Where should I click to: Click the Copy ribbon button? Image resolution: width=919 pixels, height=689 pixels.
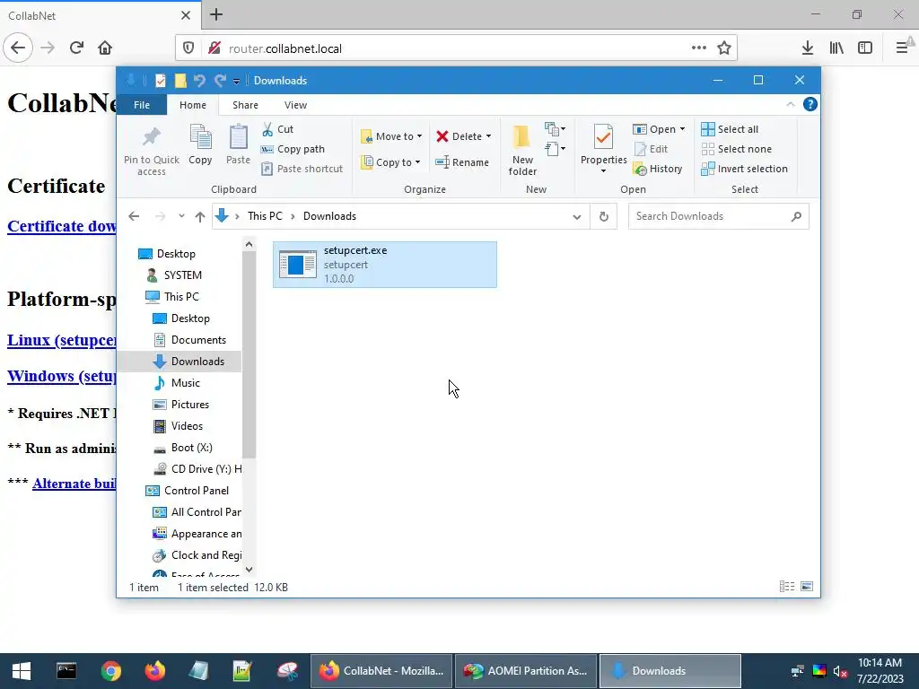point(200,144)
